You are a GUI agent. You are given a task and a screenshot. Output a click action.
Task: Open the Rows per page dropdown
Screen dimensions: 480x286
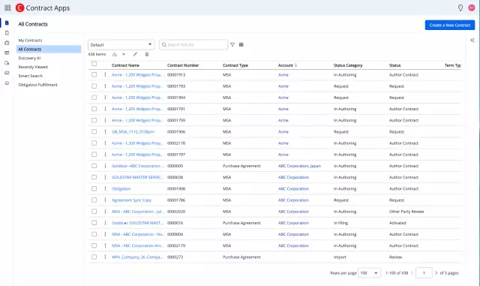(x=369, y=272)
